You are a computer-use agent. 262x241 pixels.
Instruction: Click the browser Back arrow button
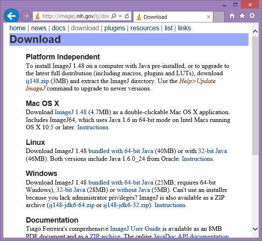click(x=11, y=16)
